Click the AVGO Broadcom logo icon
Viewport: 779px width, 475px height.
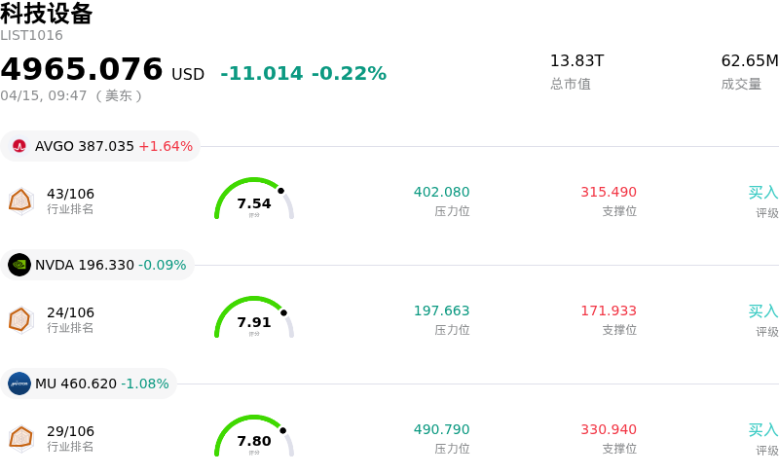coord(19,146)
